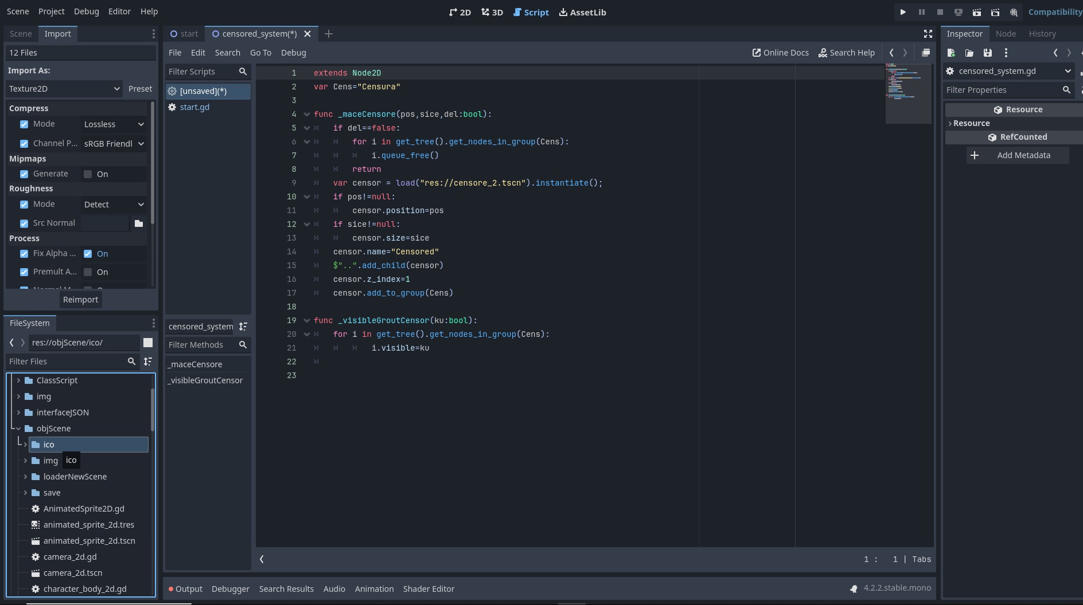Image resolution: width=1083 pixels, height=605 pixels.
Task: Toggle FileSystem split mode icon
Action: (148, 343)
